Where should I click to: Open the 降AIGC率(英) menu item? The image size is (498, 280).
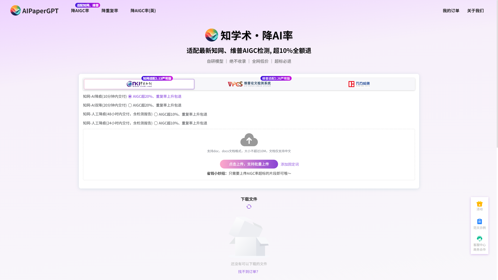tap(143, 11)
